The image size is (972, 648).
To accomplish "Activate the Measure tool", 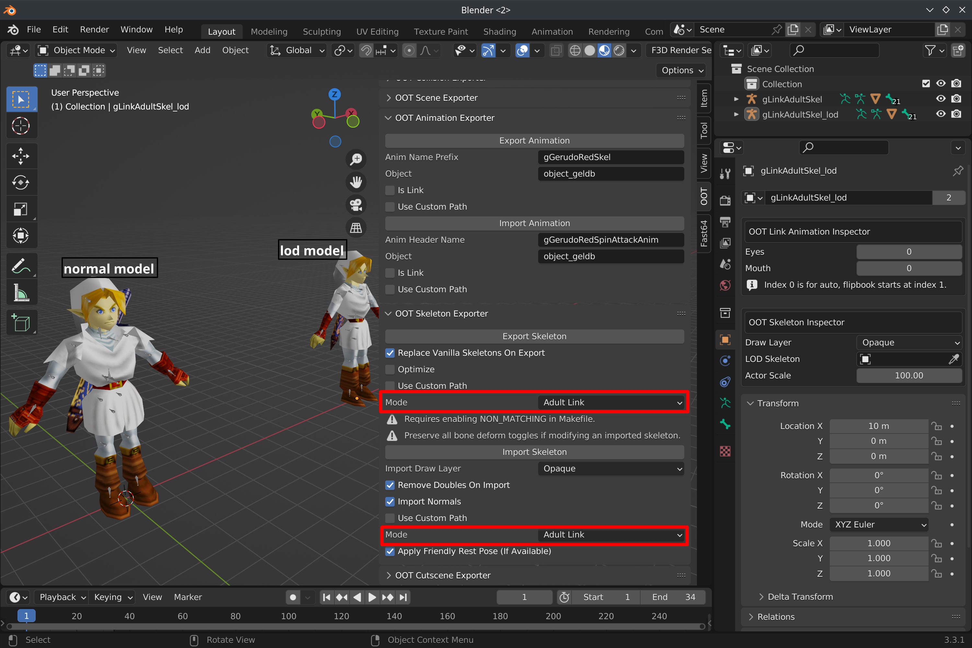I will (x=21, y=293).
